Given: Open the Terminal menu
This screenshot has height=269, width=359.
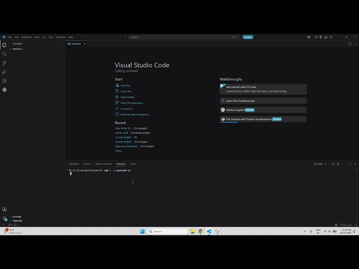Looking at the screenshot, I should (x=61, y=37).
